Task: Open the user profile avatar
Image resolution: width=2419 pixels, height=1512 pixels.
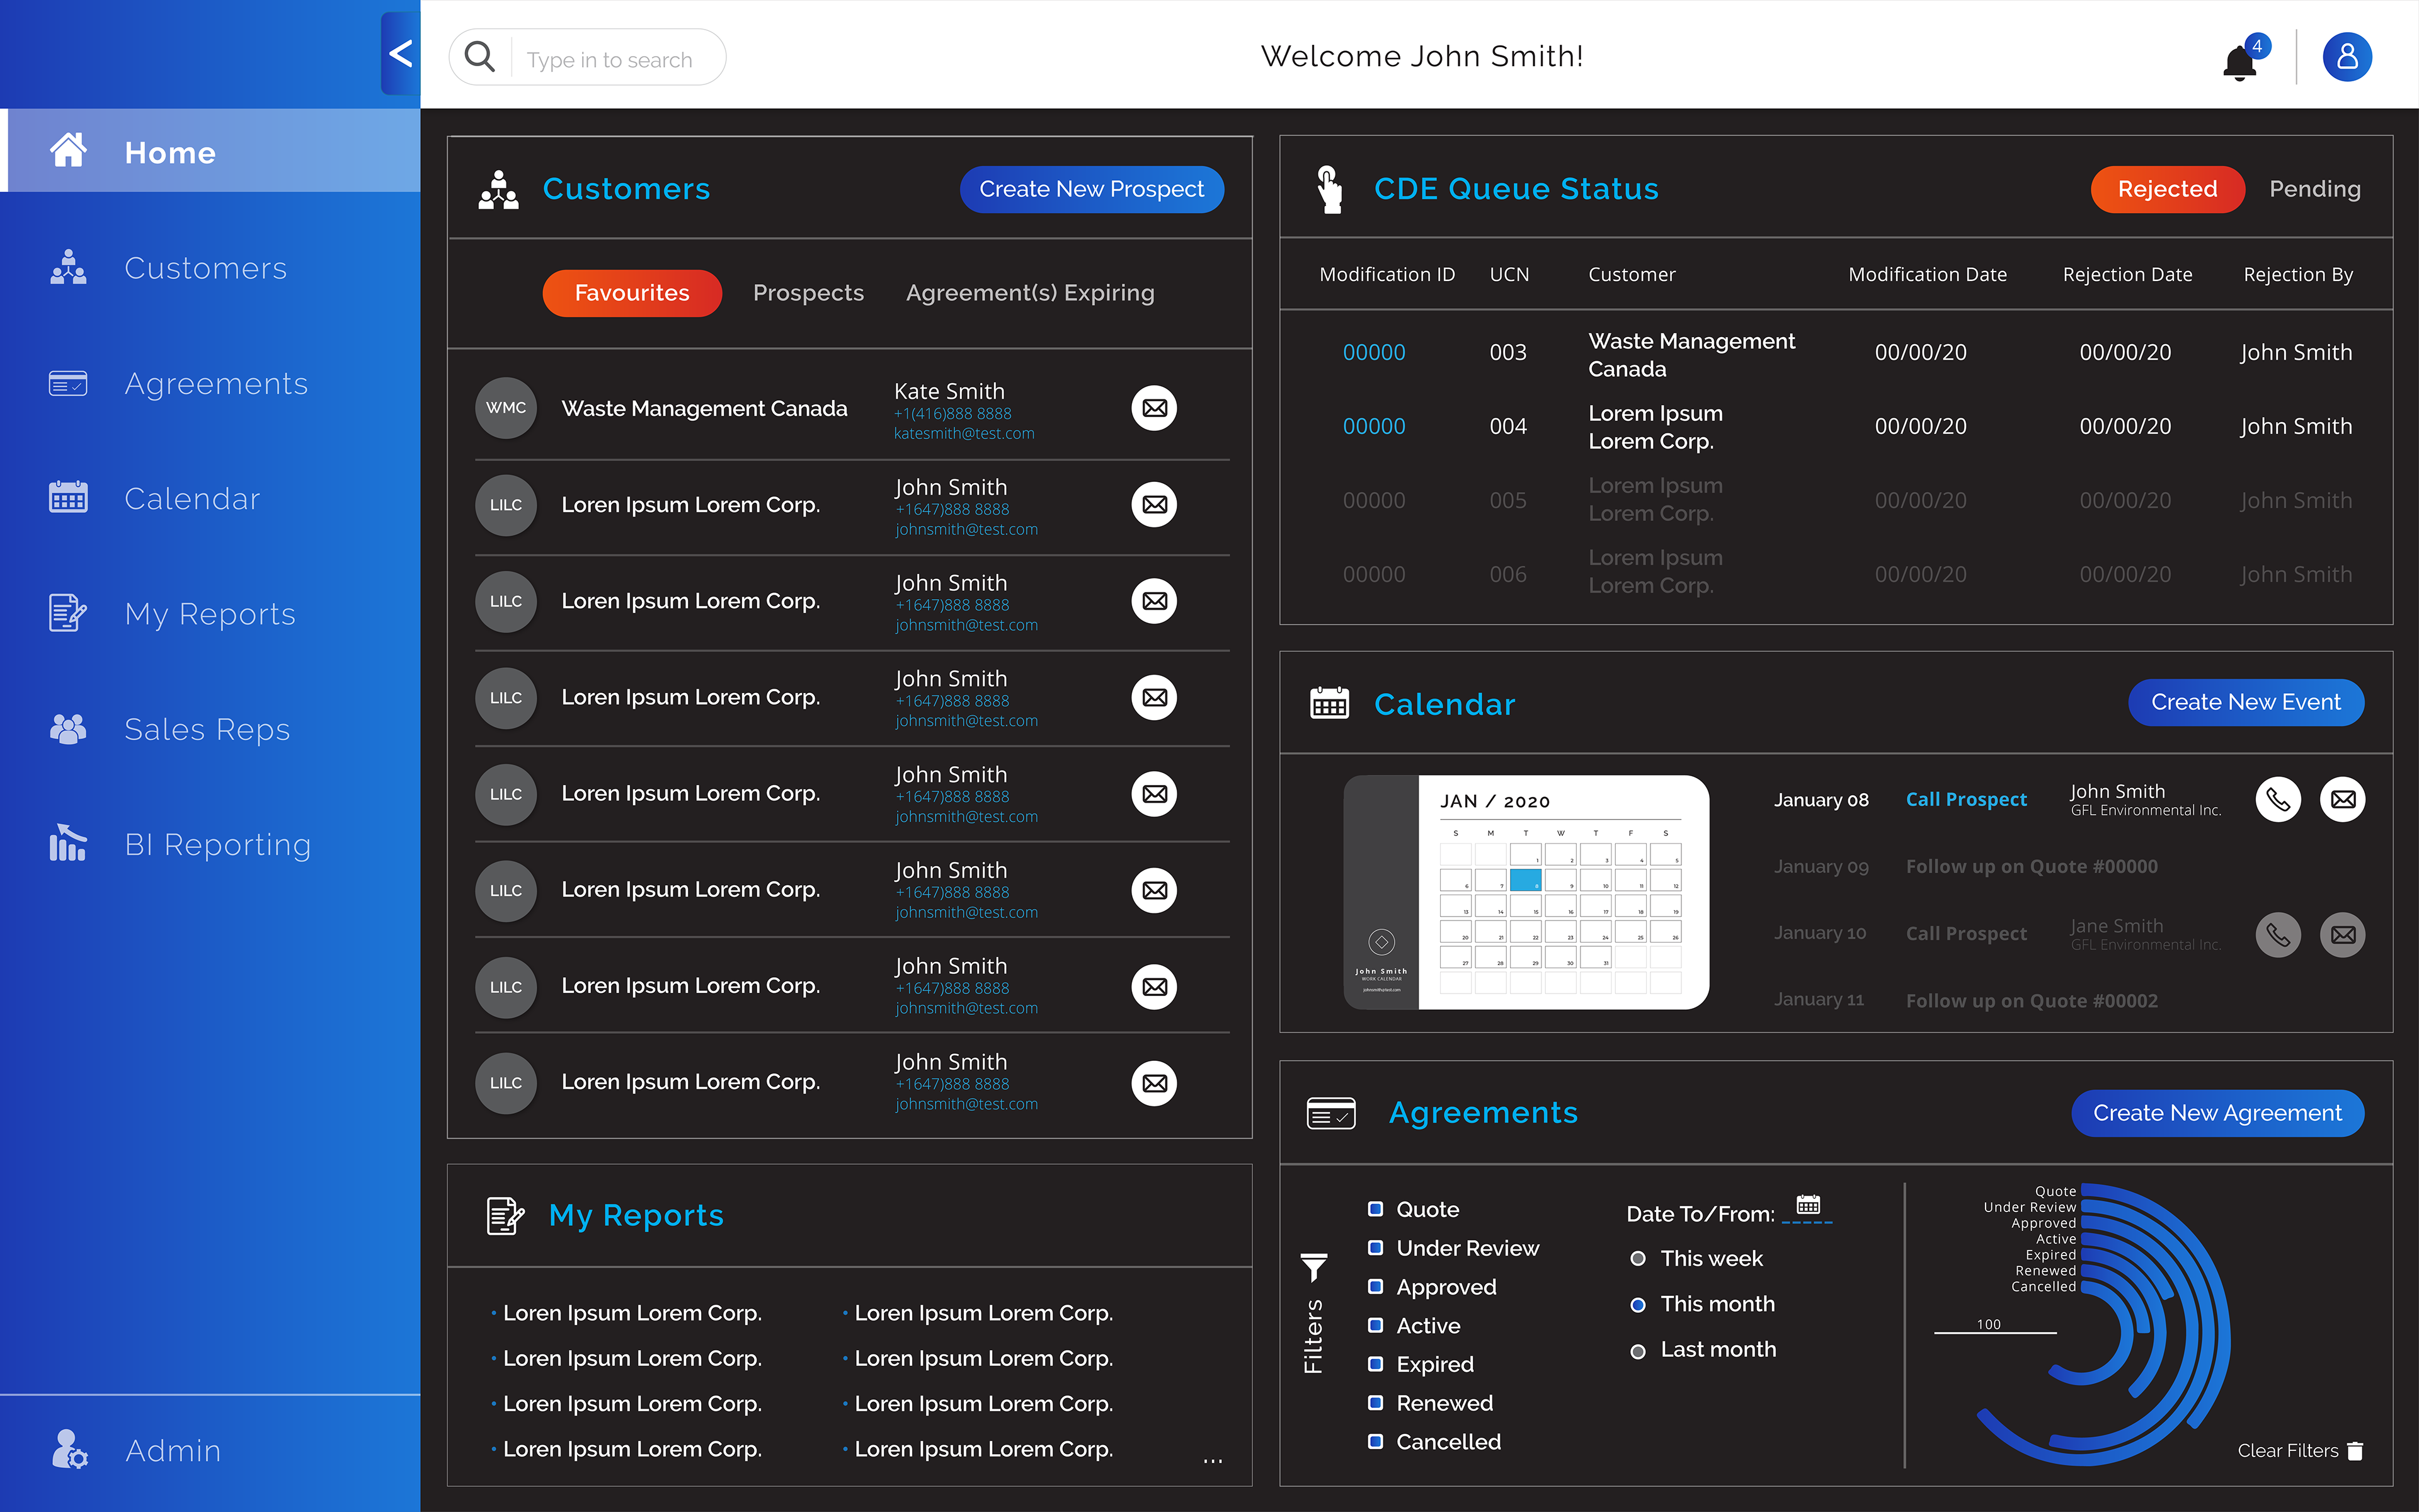Action: [2347, 57]
